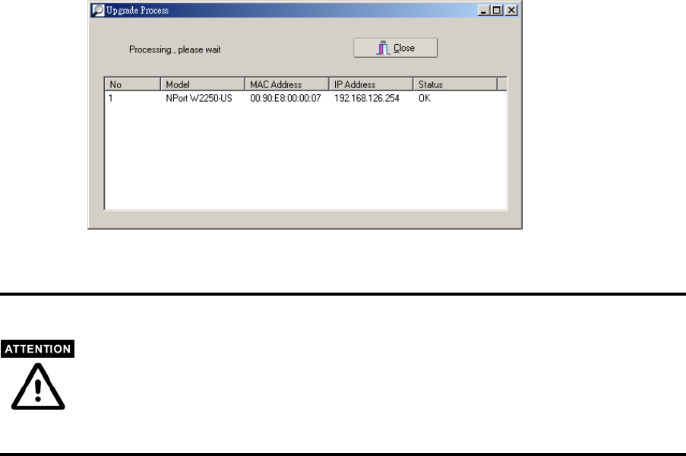Select MAC address 00:90:E8:00:00:07 cell
This screenshot has height=456, width=686.
(285, 99)
